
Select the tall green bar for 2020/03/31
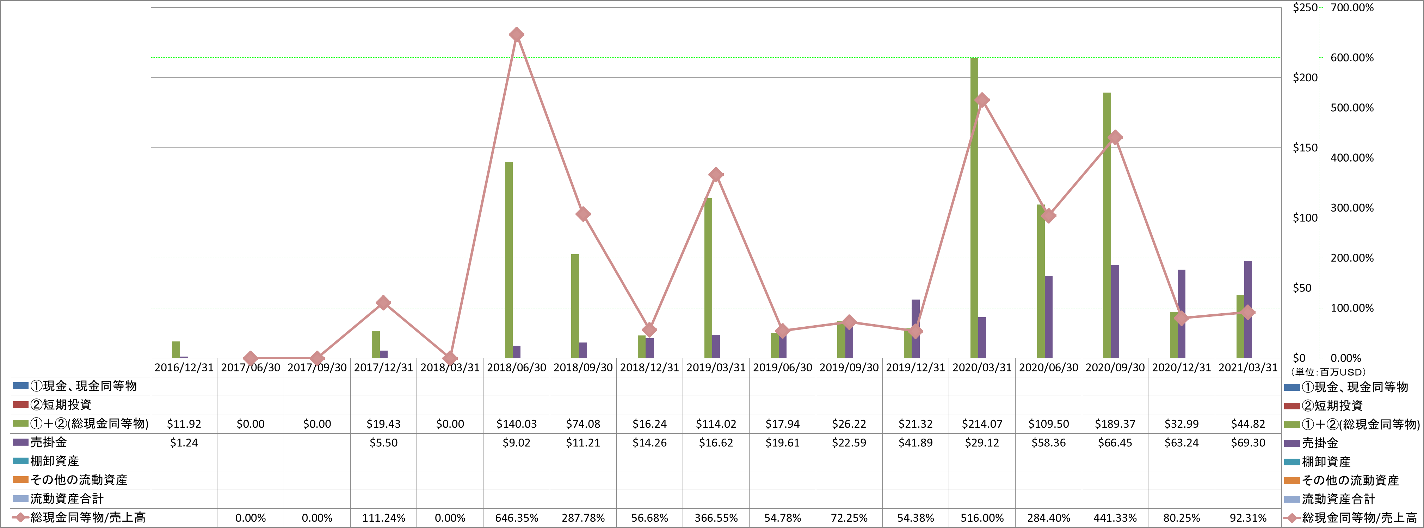tap(974, 208)
